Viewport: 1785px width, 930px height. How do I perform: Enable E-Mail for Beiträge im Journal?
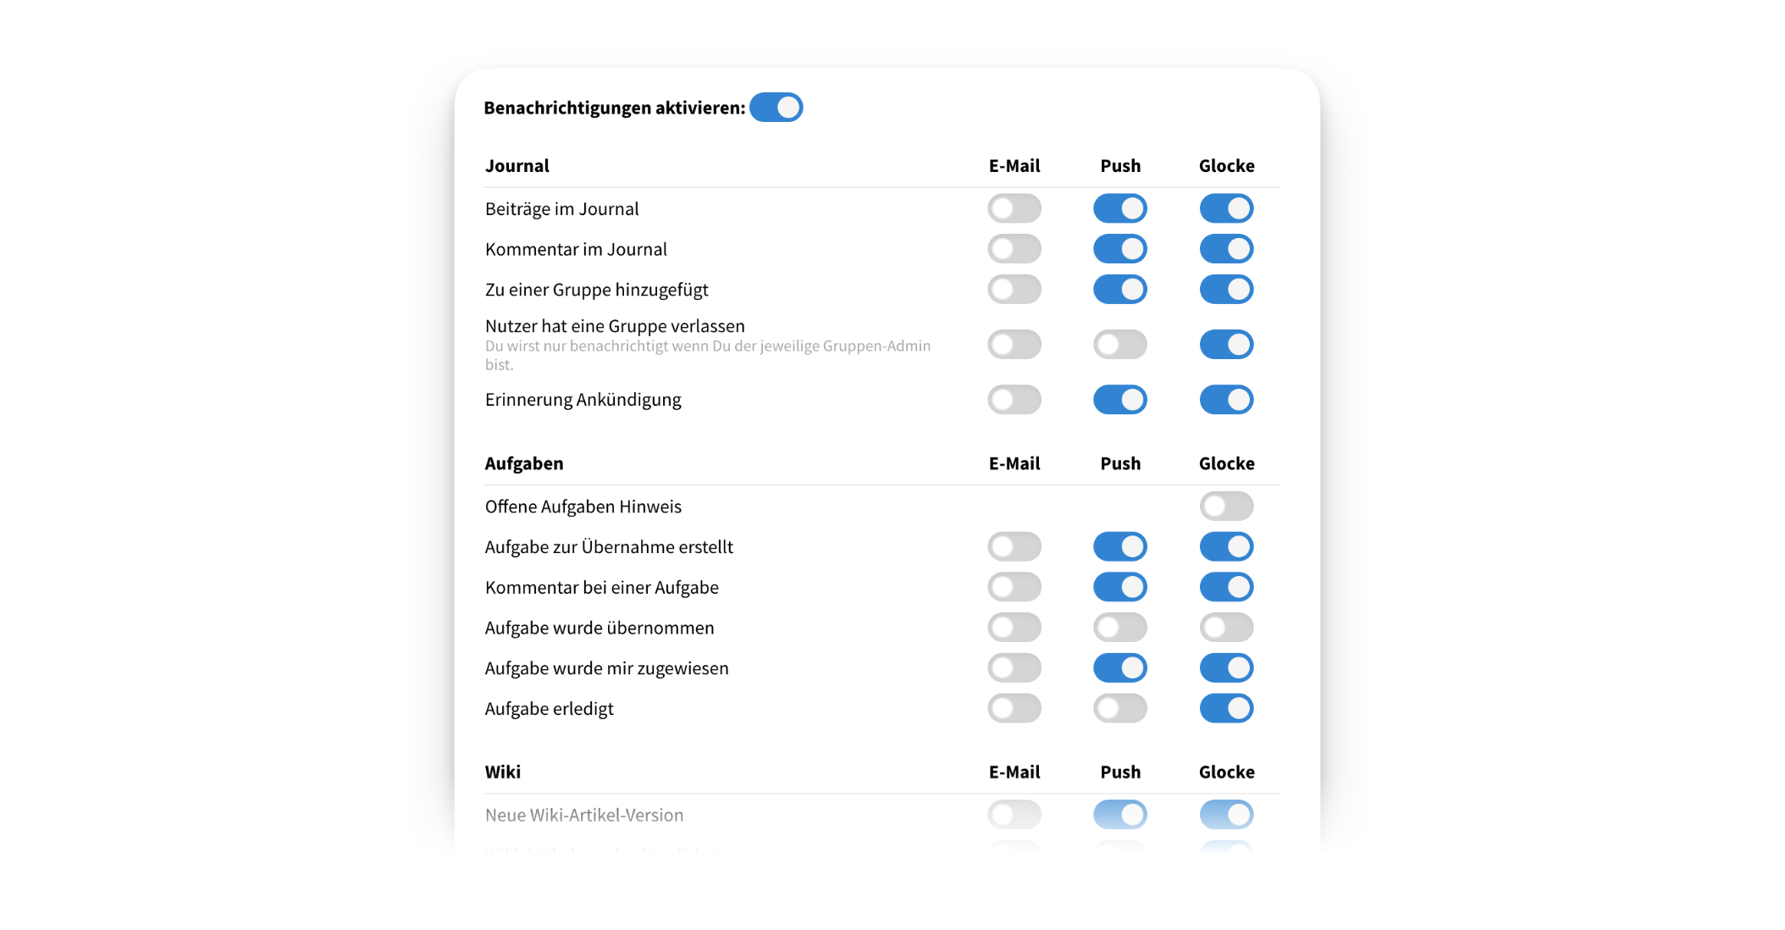(x=1014, y=208)
